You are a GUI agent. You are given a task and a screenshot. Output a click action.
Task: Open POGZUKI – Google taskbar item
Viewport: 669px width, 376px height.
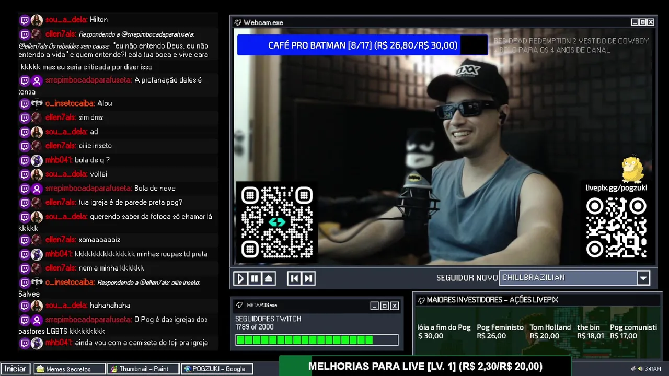[217, 369]
